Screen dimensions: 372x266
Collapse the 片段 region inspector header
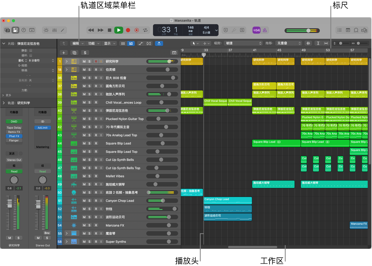click(x=4, y=44)
